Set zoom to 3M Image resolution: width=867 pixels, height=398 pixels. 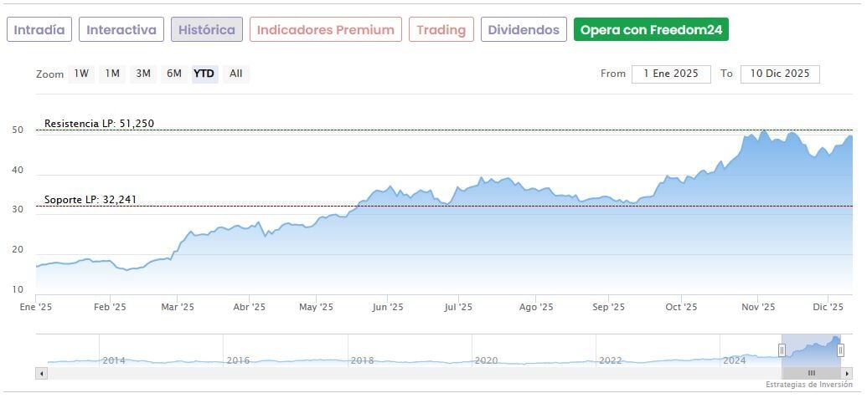(143, 74)
